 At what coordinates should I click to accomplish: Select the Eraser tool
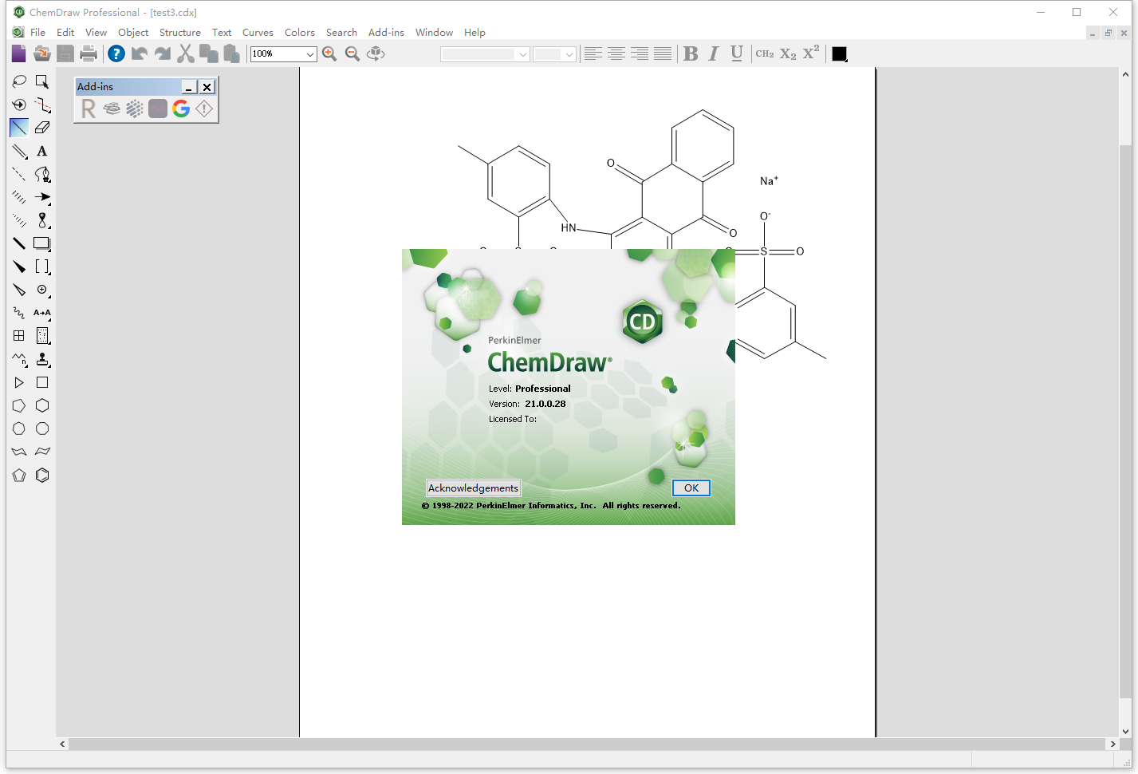click(42, 128)
